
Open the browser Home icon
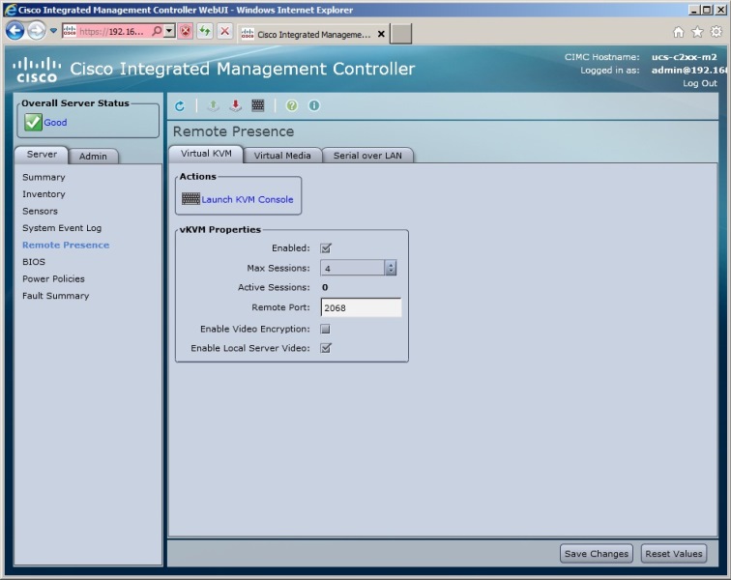point(679,32)
